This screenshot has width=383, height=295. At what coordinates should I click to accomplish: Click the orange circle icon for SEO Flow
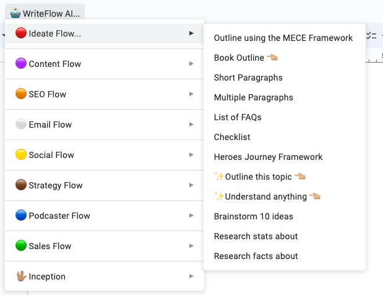[21, 94]
